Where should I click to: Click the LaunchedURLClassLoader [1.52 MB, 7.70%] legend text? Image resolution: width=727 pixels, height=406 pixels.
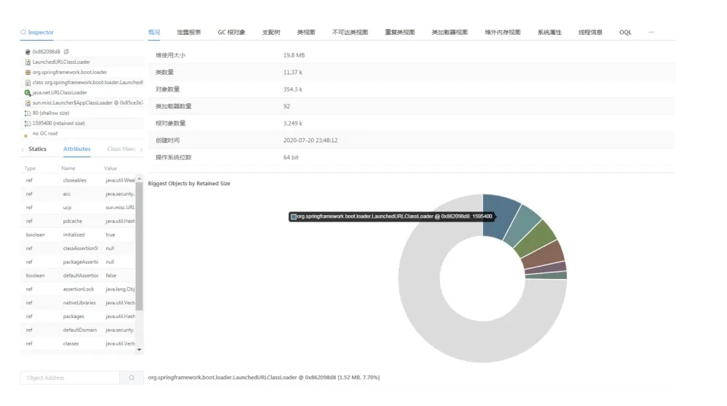[x=264, y=377]
